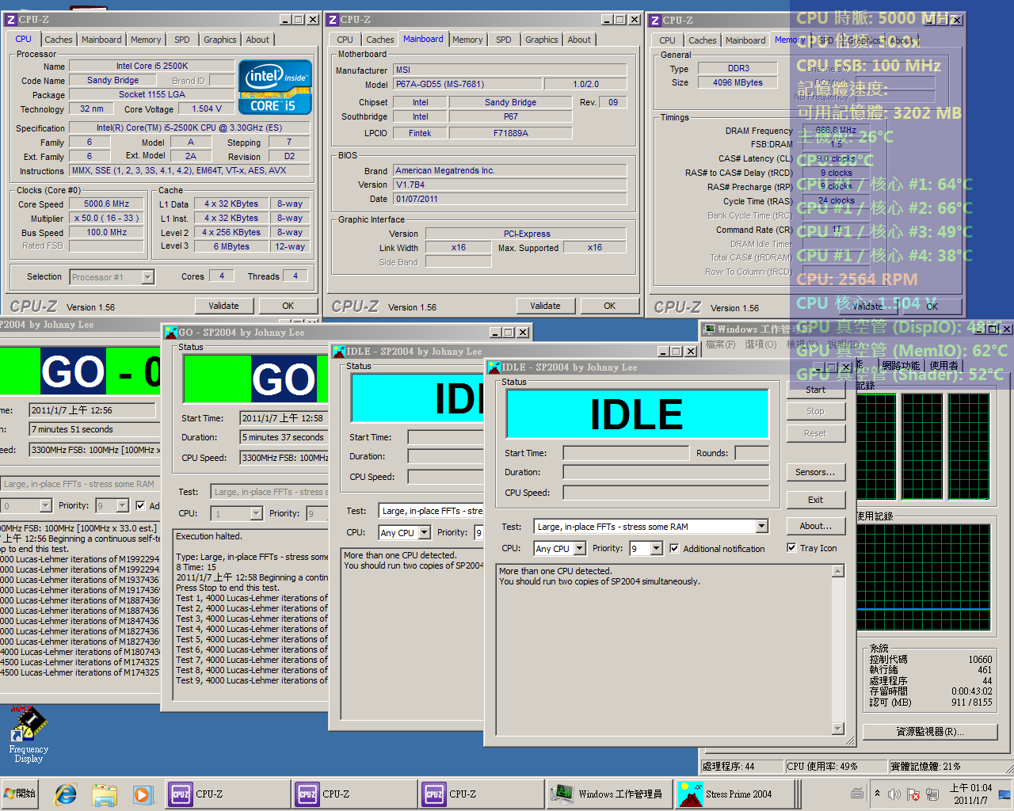1014x811 pixels.
Task: Open the Sensors... dialog in SP2004
Action: (x=815, y=472)
